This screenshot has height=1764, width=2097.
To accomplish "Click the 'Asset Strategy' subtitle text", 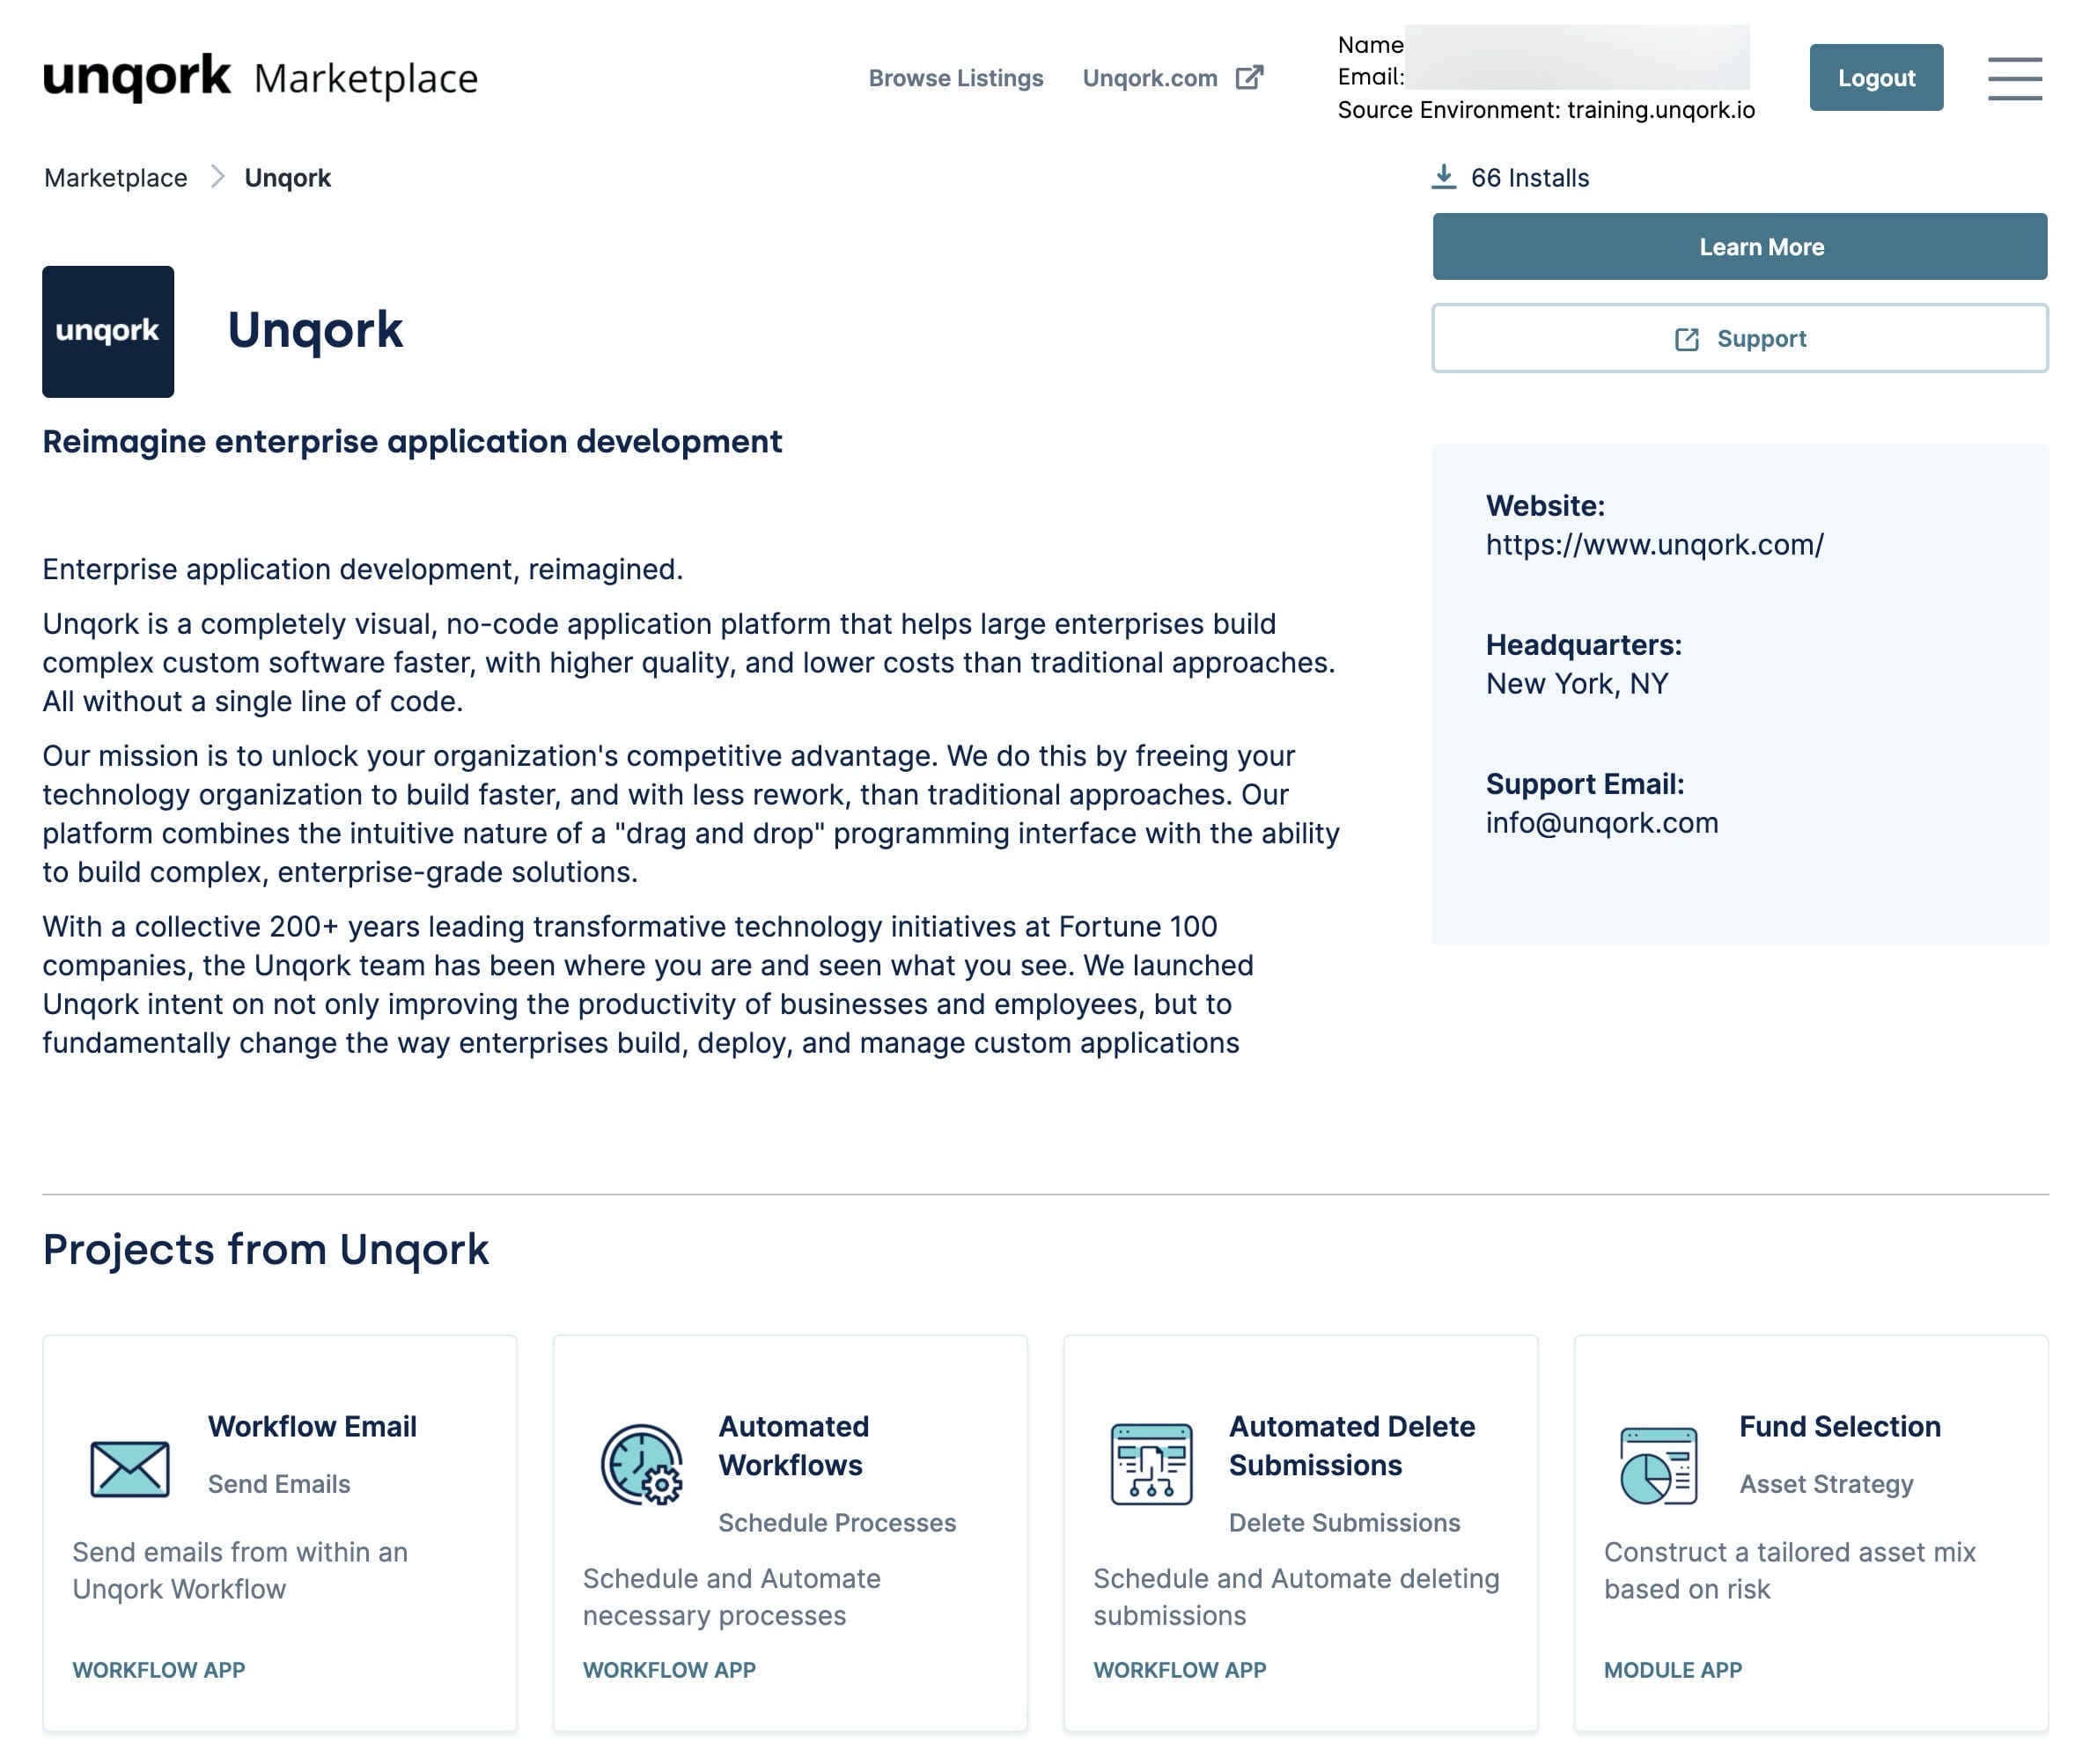I will (x=1826, y=1485).
